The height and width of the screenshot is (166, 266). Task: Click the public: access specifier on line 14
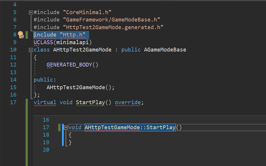(45, 79)
